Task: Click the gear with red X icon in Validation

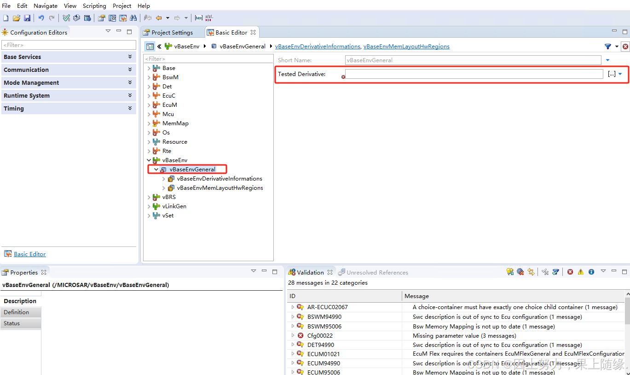Action: (520, 272)
